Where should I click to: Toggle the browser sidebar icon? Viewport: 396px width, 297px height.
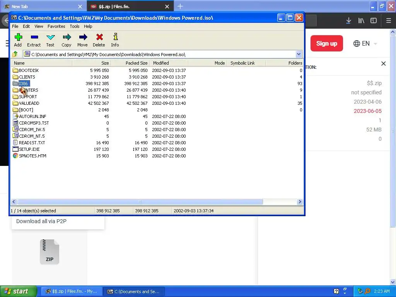tap(374, 21)
